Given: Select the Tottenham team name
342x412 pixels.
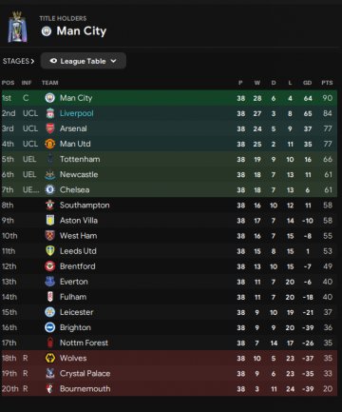Looking at the screenshot, I should tap(80, 159).
